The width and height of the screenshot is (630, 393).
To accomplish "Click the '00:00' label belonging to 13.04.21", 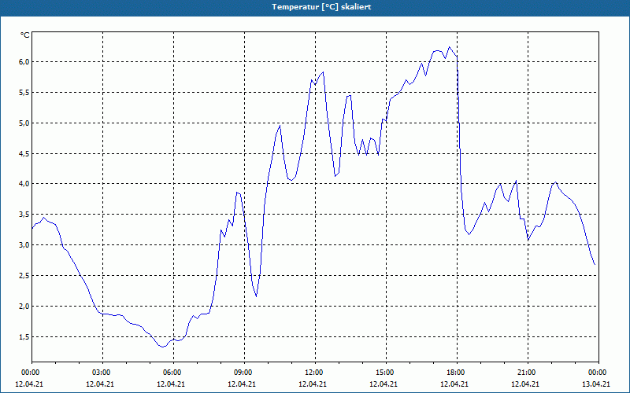I will (x=596, y=373).
